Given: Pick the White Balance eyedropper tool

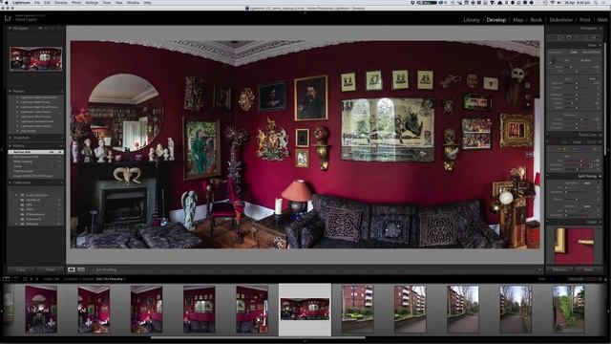Looking at the screenshot, I should point(552,61).
